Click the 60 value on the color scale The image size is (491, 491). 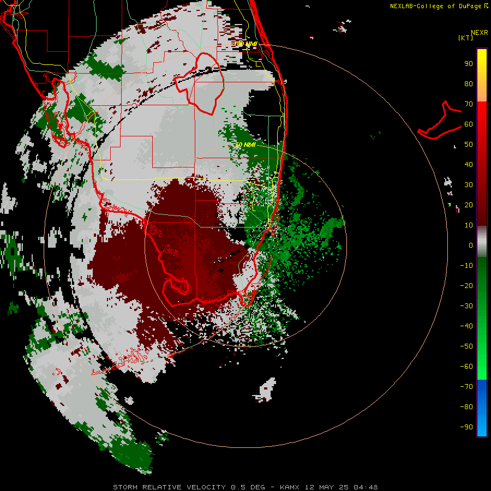click(469, 124)
